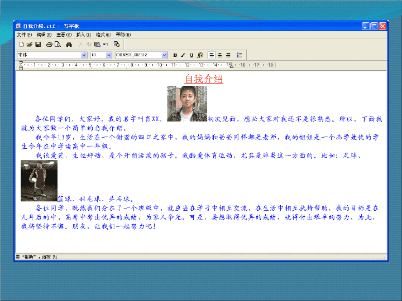The height and width of the screenshot is (301, 402).
Task: Click the Paste clipboard icon
Action: pos(97,44)
